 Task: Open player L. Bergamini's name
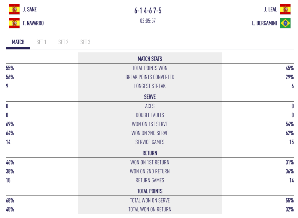[264, 23]
